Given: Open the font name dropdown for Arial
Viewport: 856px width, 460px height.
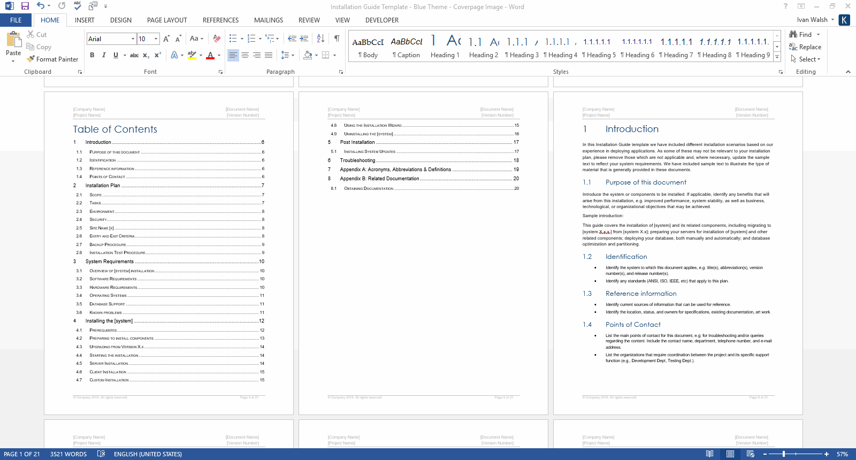Looking at the screenshot, I should point(133,39).
